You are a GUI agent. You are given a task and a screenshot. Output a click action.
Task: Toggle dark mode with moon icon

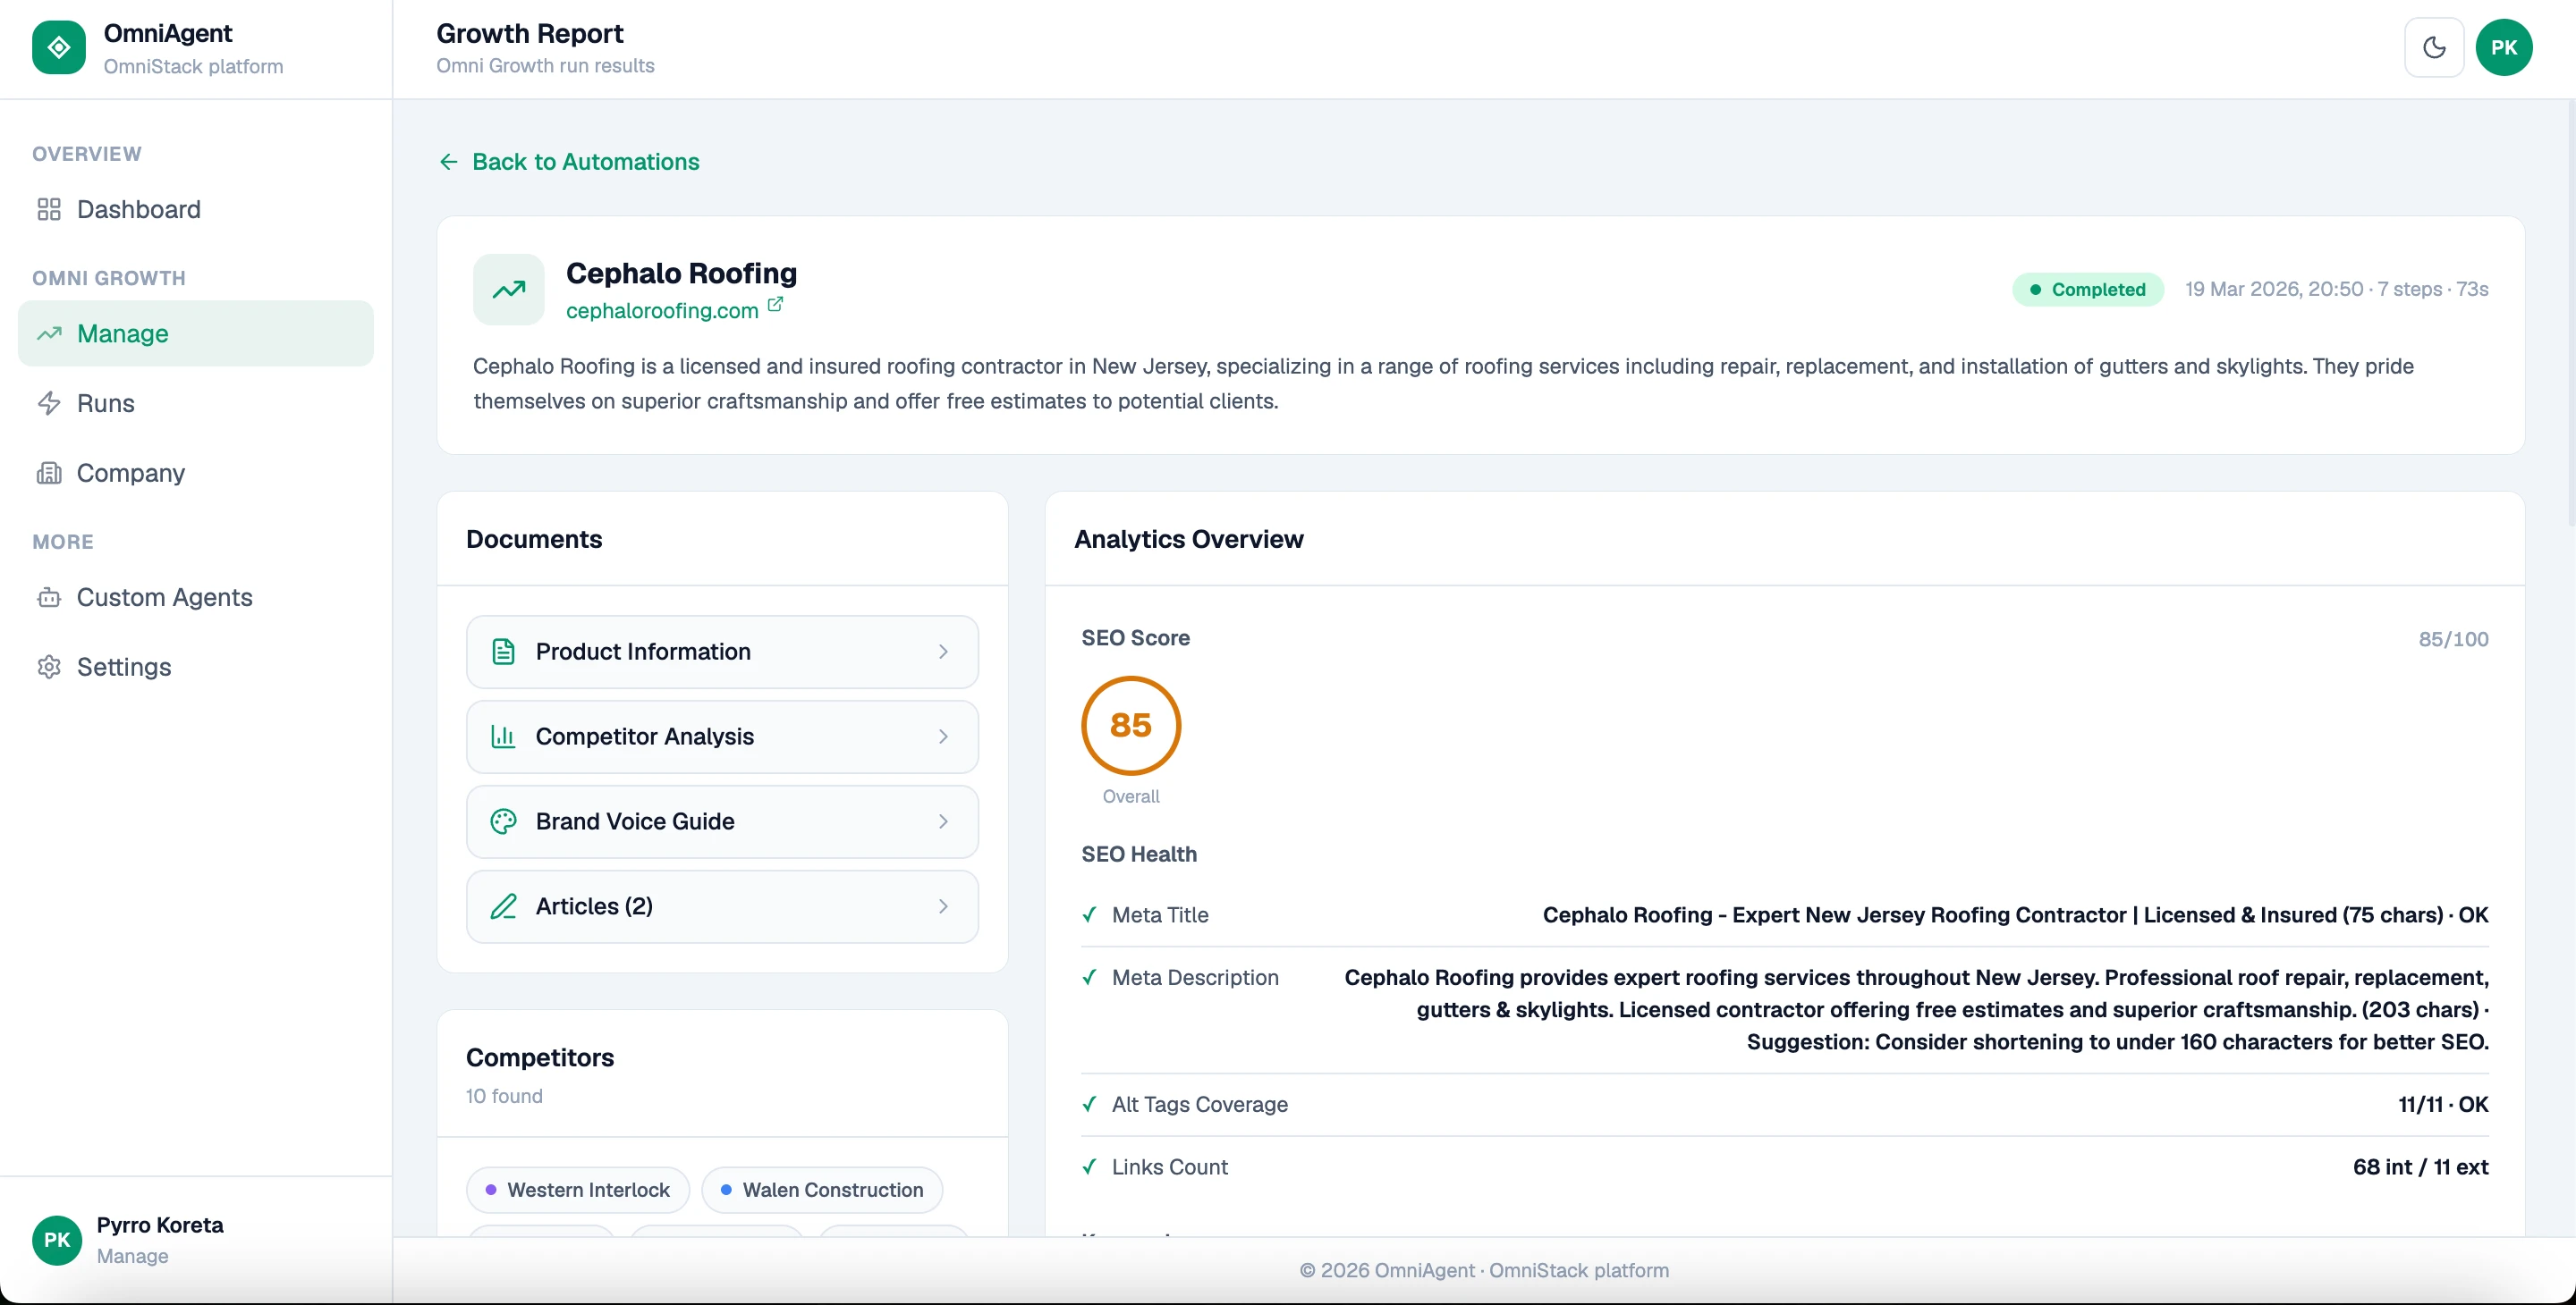pyautogui.click(x=2434, y=47)
